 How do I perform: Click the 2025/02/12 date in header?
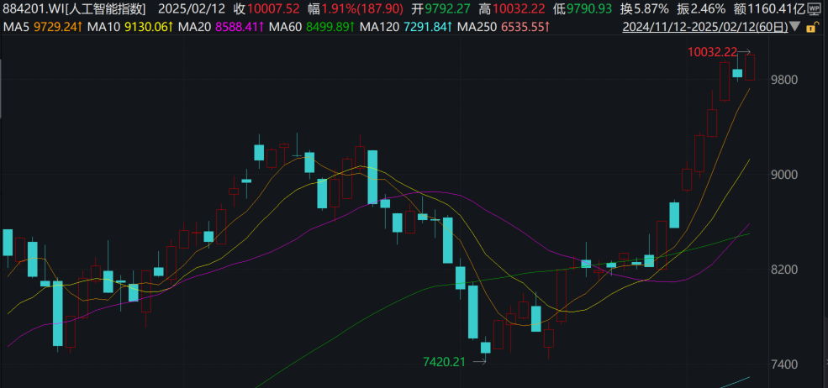[192, 8]
